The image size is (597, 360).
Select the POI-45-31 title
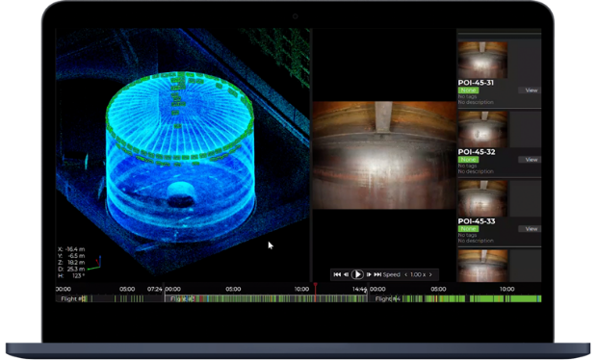coord(476,83)
